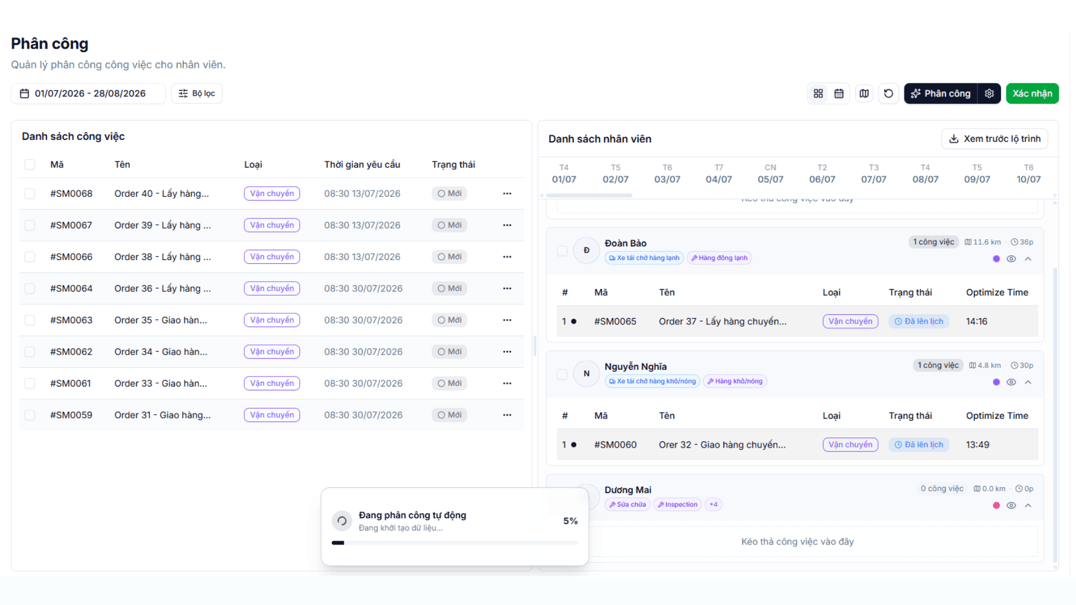This screenshot has height=605, width=1076.
Task: Select the T4 01/07 day column
Action: (564, 174)
